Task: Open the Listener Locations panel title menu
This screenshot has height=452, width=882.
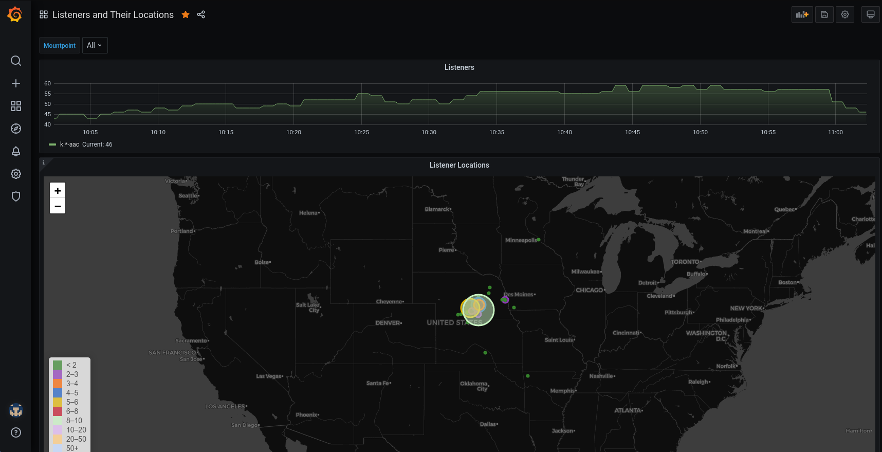Action: tap(459, 165)
